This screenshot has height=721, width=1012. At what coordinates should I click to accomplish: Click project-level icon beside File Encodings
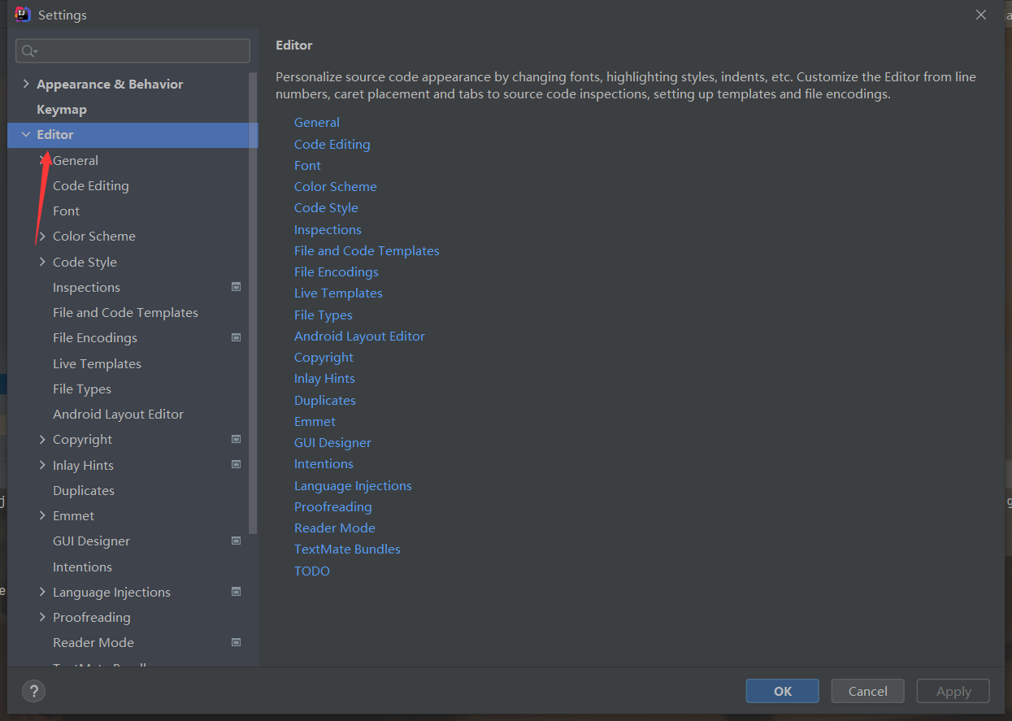click(x=236, y=337)
